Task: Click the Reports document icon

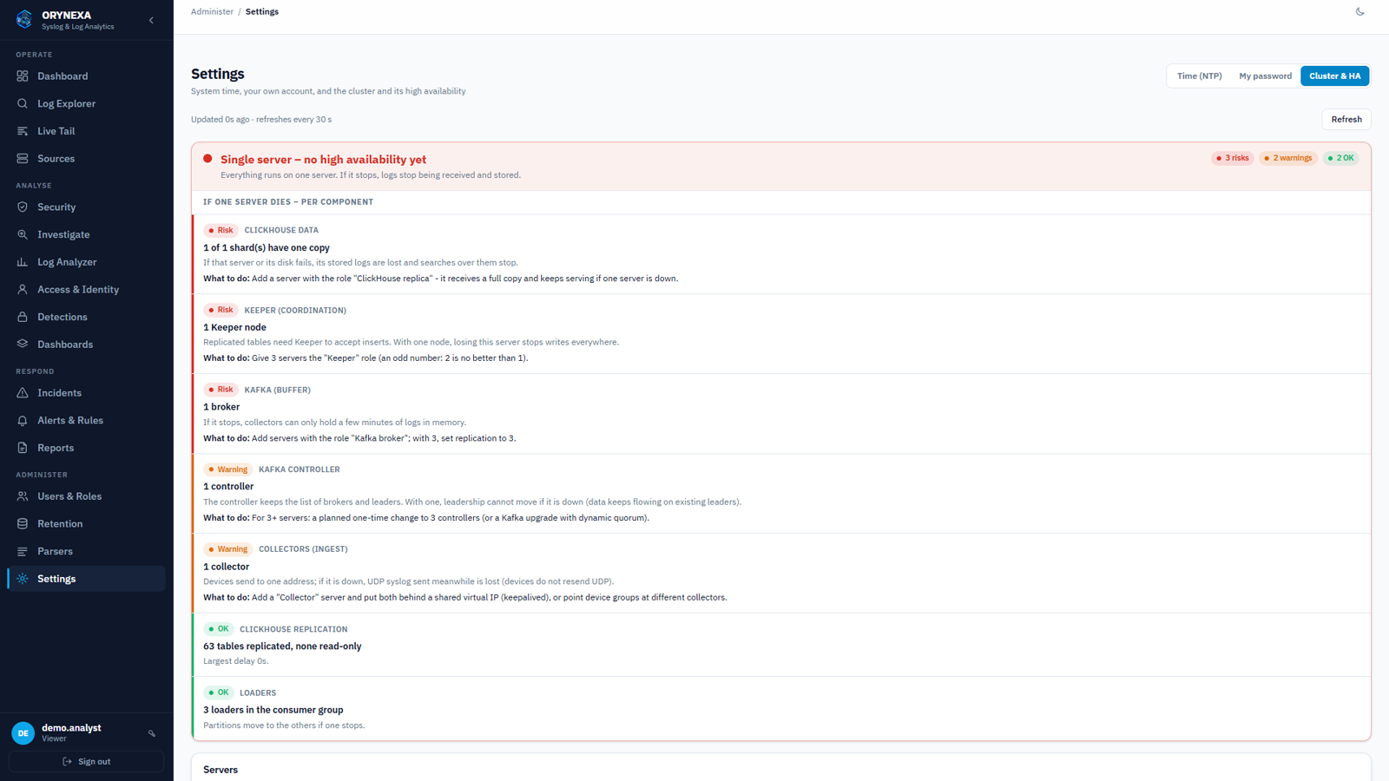Action: coord(23,448)
